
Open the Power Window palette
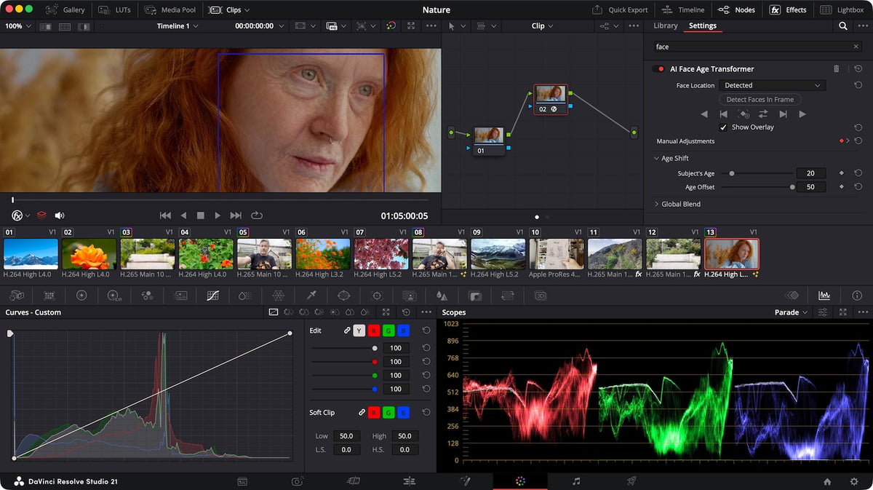[x=344, y=296]
